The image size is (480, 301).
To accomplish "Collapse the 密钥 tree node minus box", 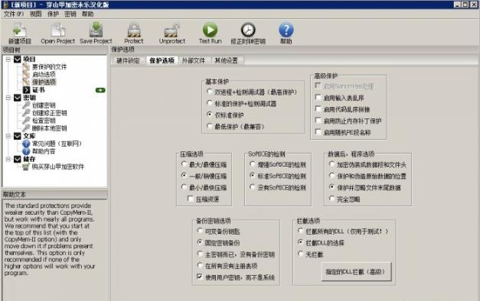I will (x=8, y=98).
